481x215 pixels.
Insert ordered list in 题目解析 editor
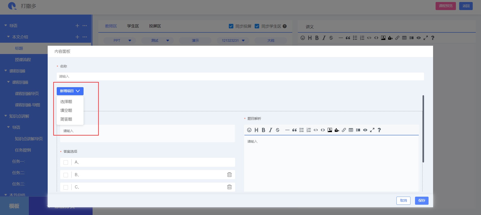pos(309,130)
